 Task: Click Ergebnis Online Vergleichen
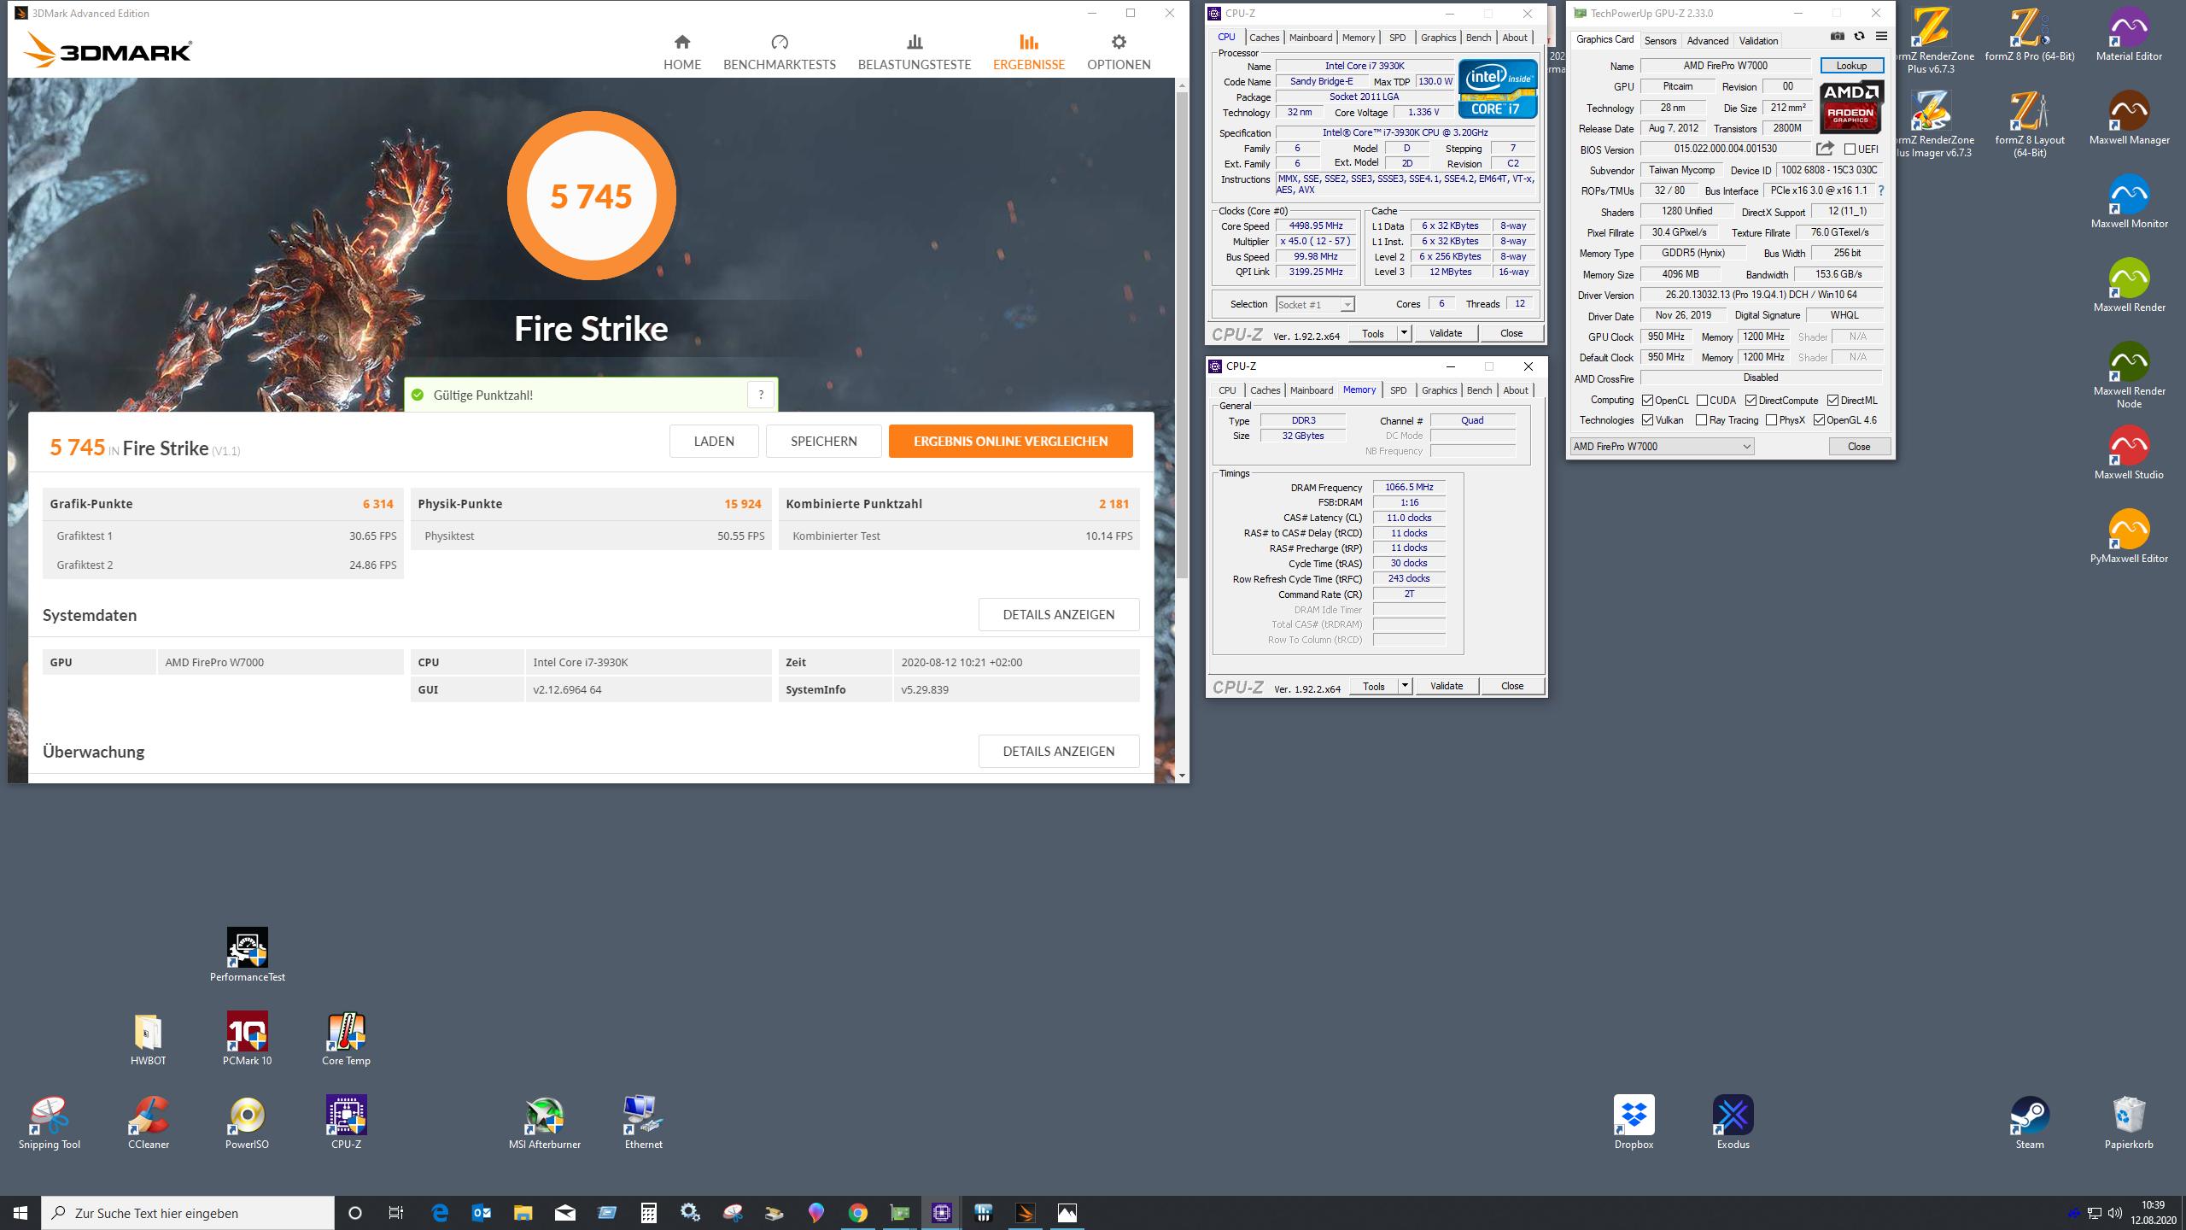1010,442
